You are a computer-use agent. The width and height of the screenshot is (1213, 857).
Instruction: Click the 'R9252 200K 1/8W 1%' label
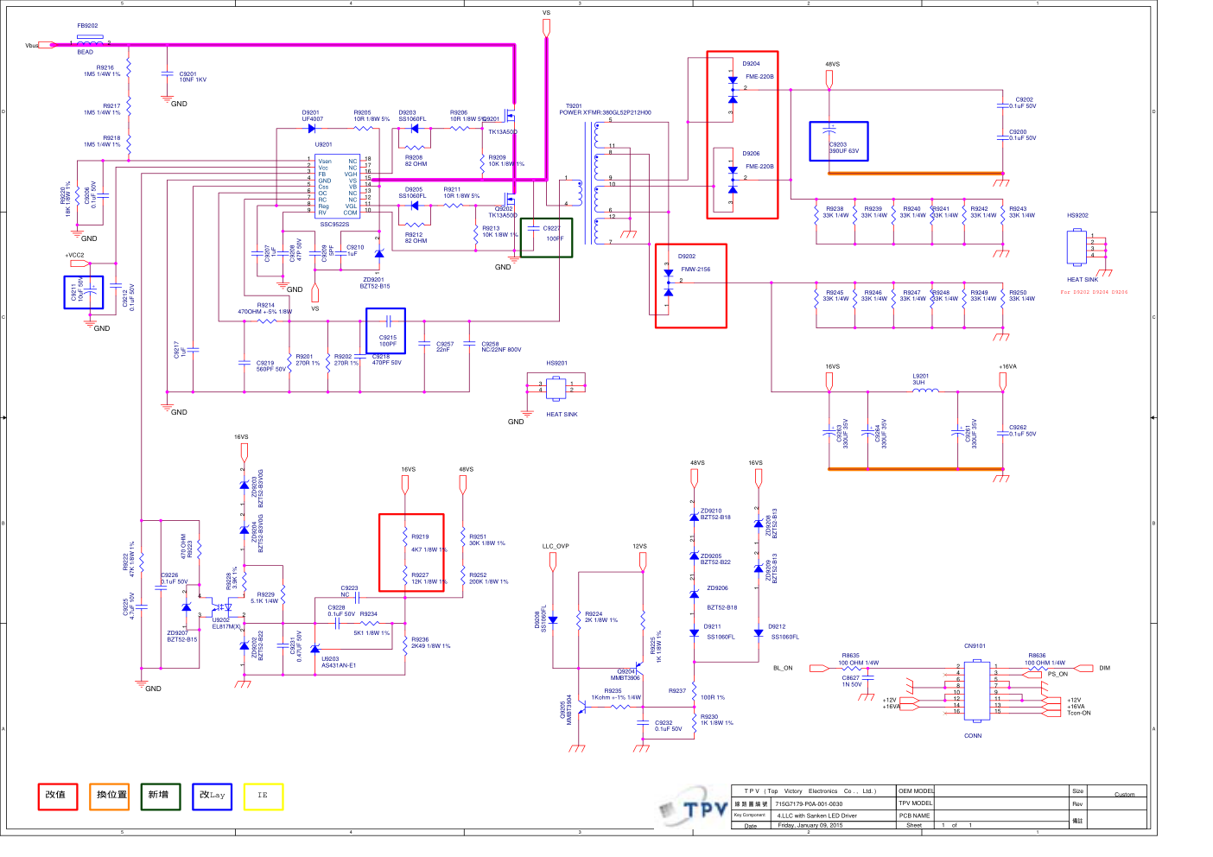tap(489, 578)
